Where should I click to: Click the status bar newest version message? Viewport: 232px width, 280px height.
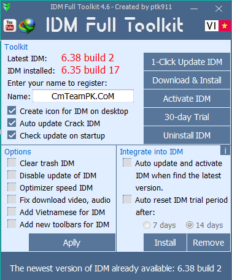[x=116, y=268]
